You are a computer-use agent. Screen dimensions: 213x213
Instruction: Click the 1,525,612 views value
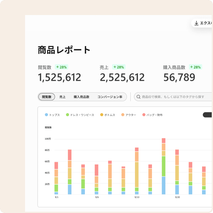tap(60, 77)
